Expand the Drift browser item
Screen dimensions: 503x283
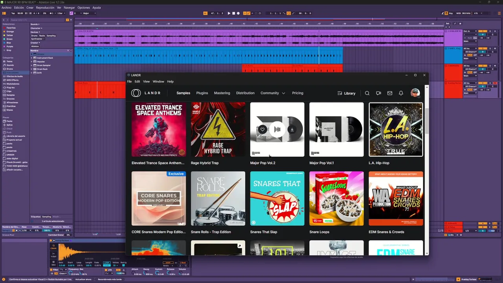(32, 73)
